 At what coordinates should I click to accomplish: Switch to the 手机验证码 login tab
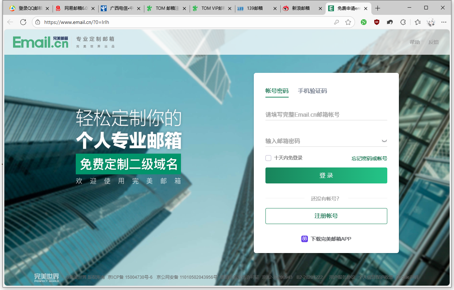click(312, 91)
